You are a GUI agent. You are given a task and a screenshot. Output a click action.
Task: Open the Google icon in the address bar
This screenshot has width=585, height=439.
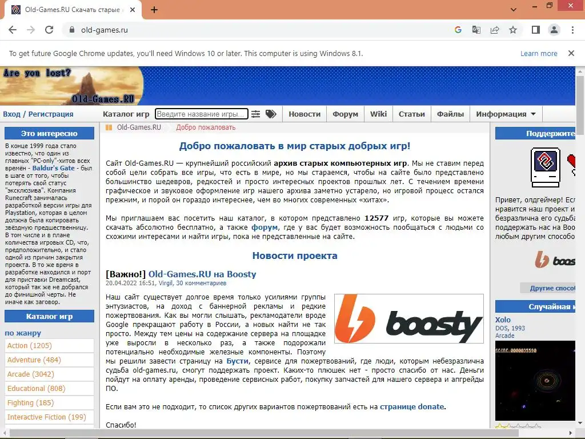pyautogui.click(x=458, y=30)
